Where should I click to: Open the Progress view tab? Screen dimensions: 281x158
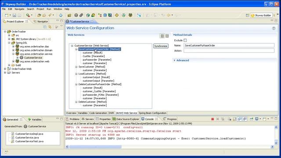pos(170,119)
